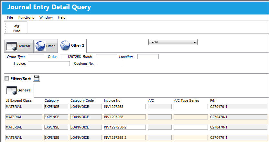Open the Functions menu
This screenshot has width=269, height=142.
click(26, 17)
